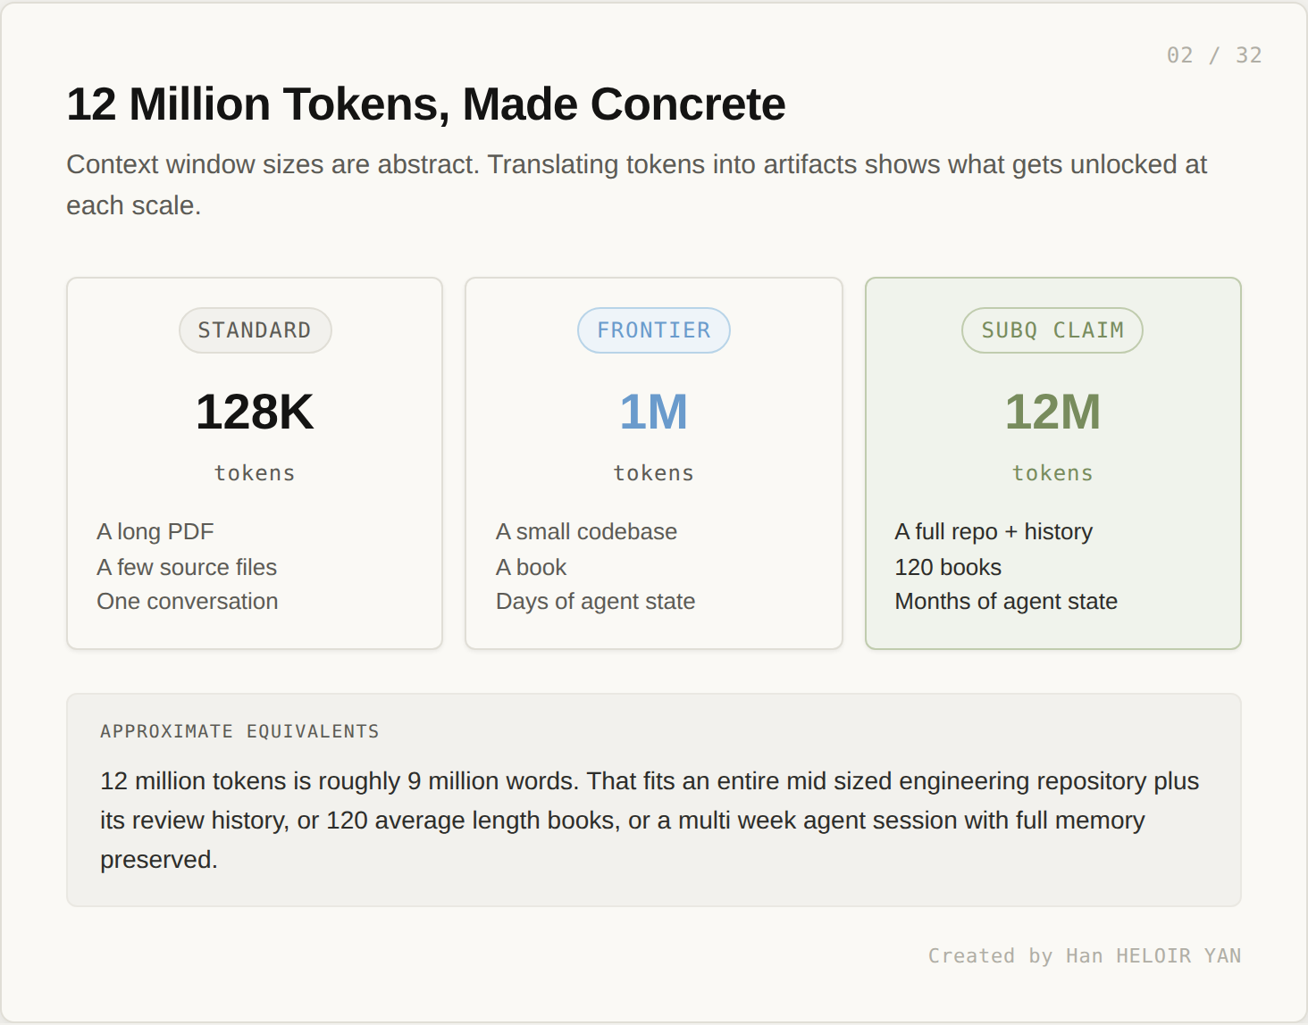
Task: Click 'tokens' under 1M
Action: pos(654,473)
